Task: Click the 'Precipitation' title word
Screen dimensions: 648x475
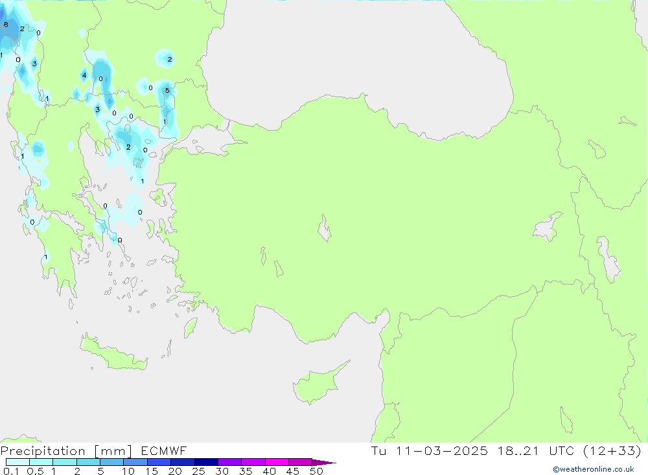Action: (x=43, y=451)
